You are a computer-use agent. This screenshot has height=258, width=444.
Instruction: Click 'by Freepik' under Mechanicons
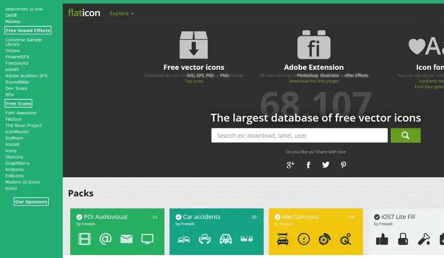284,224
